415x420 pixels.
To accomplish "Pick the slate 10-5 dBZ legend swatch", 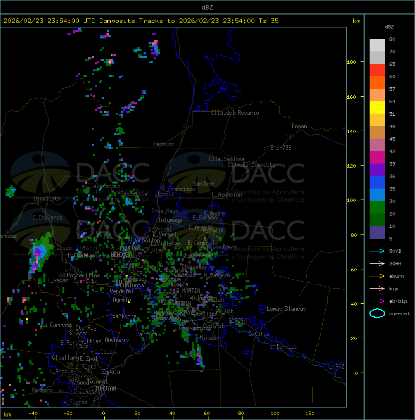I will (x=377, y=232).
